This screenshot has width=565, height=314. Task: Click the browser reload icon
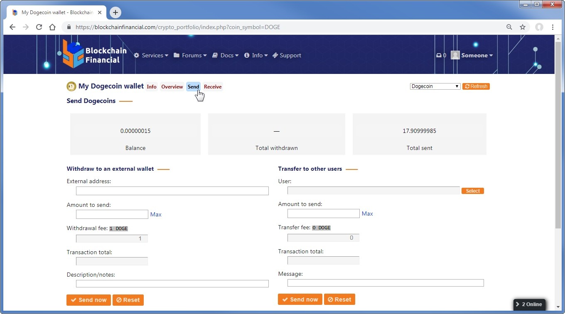coord(39,27)
